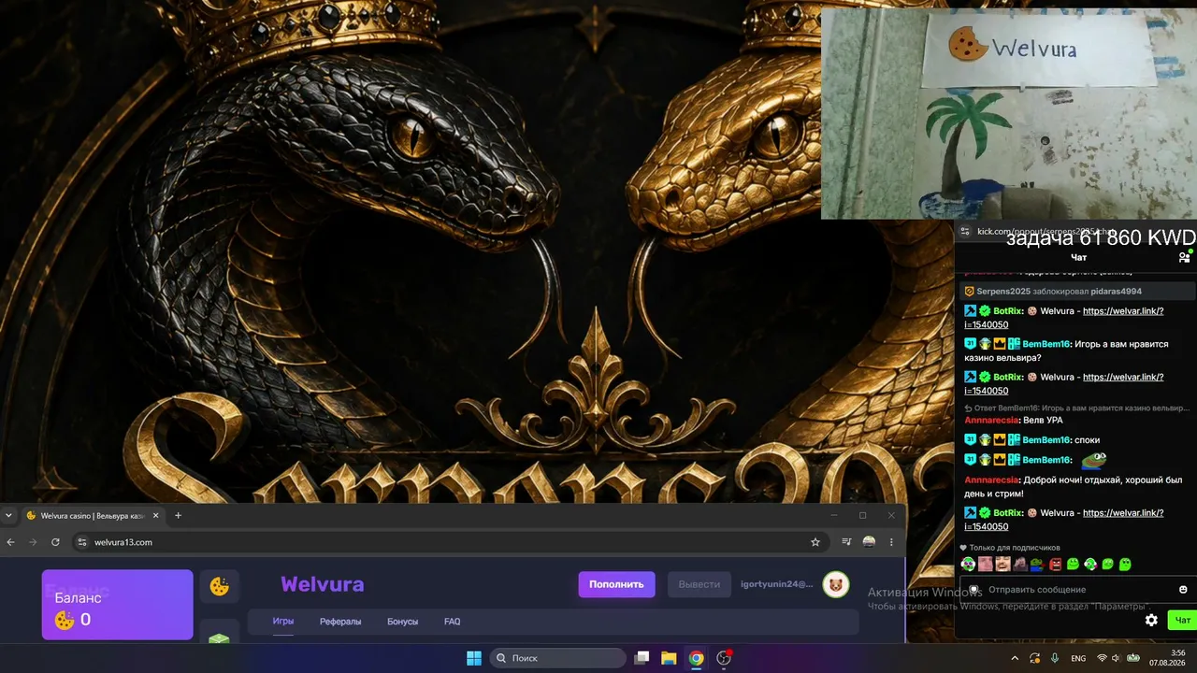
Task: Click the Welvura logo on the site
Action: point(322,585)
